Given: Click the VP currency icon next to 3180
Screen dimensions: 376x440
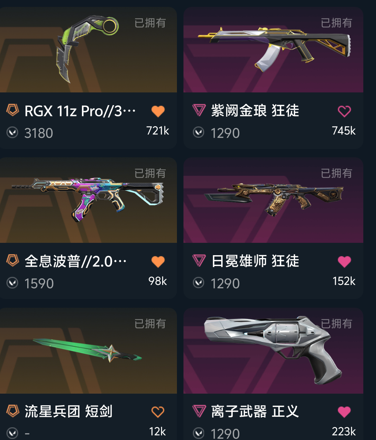Looking at the screenshot, I should [12, 133].
